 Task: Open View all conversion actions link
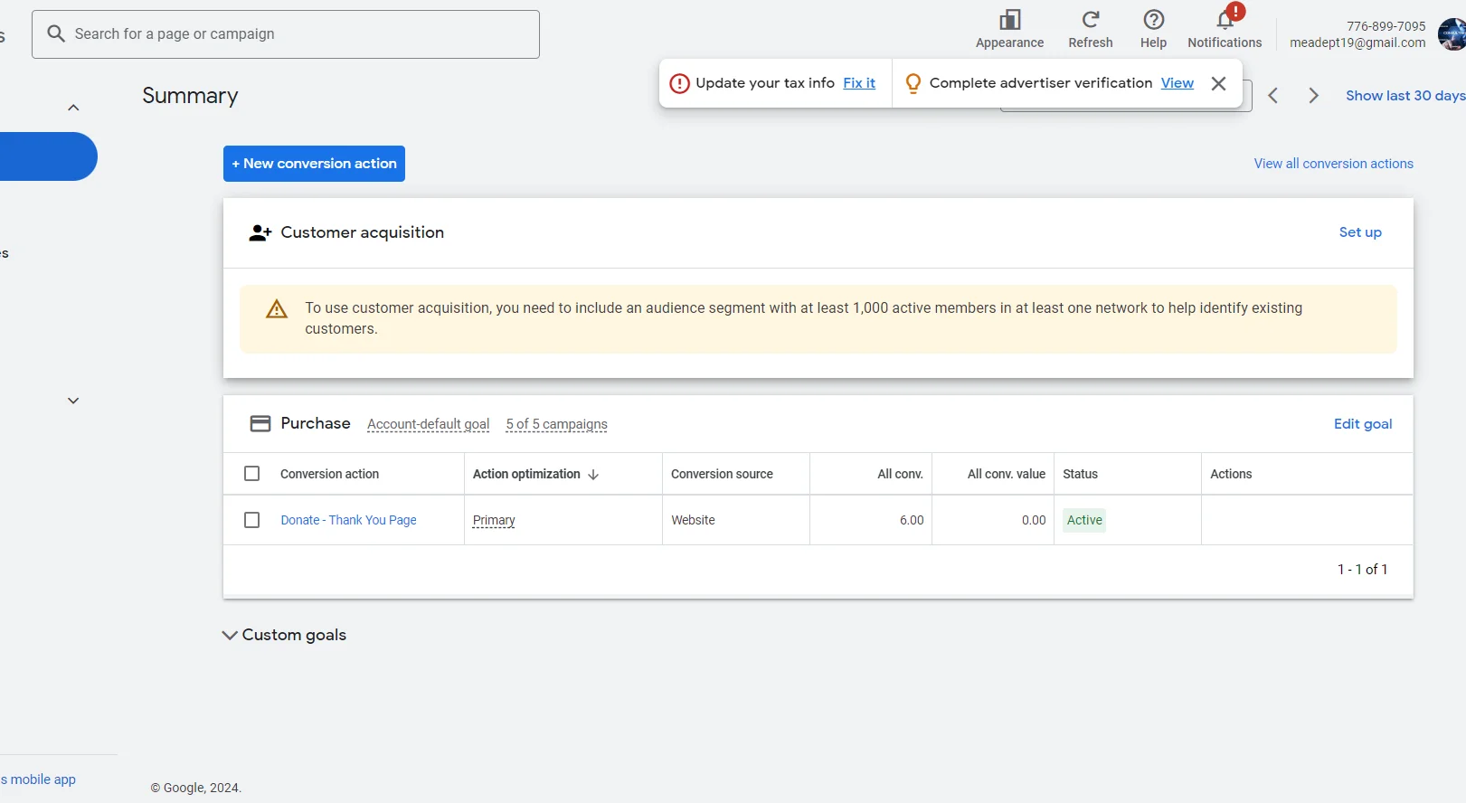click(x=1333, y=164)
